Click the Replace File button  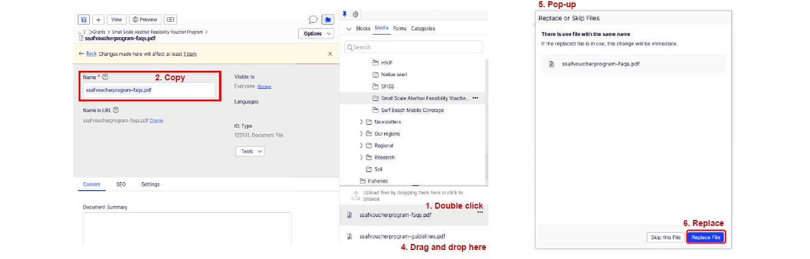tap(706, 237)
